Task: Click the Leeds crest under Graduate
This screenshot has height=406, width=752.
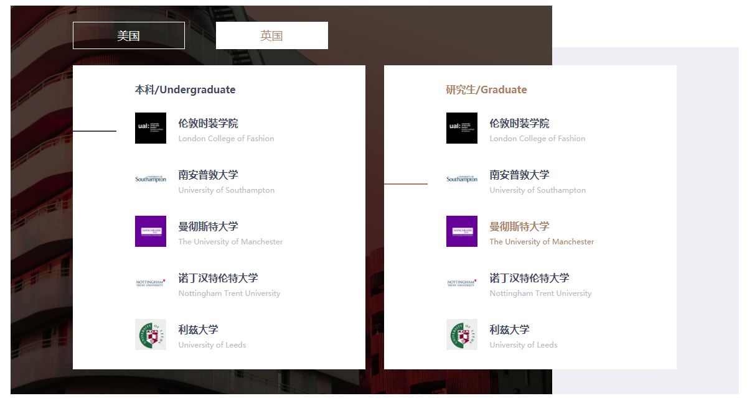Action: pos(462,334)
